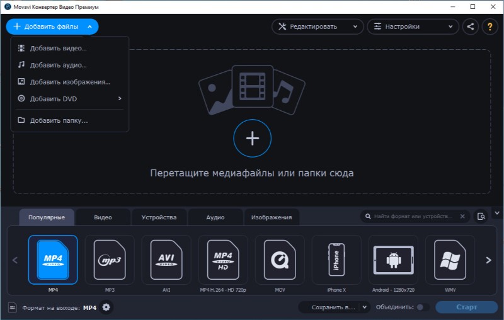Switch to the Изображения tab

272,217
